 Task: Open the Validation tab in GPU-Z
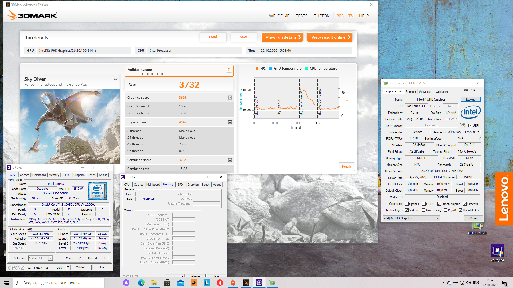[441, 91]
